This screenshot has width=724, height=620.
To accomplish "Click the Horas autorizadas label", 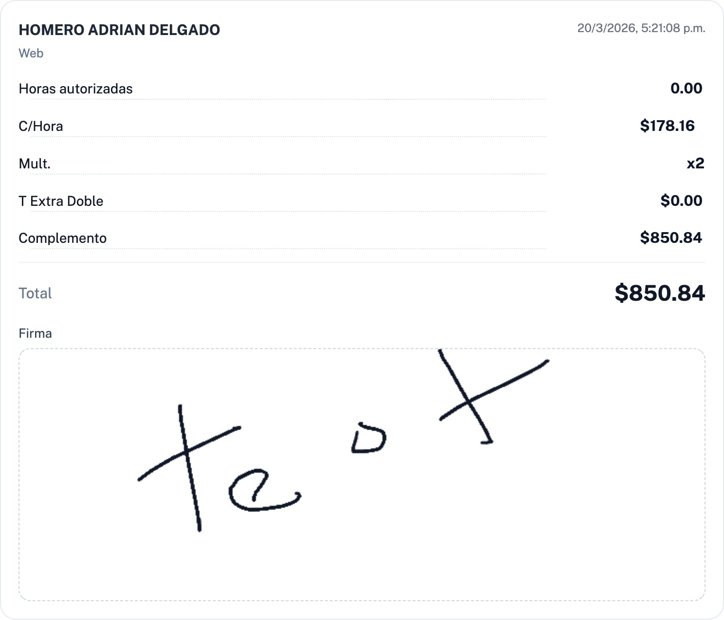I will [75, 89].
